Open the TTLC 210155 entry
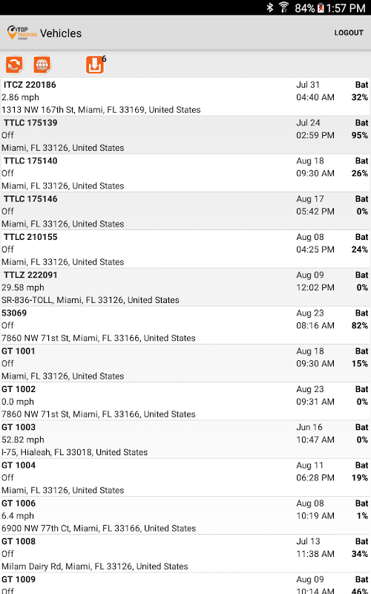Screen dimensions: 371x594 [185, 249]
